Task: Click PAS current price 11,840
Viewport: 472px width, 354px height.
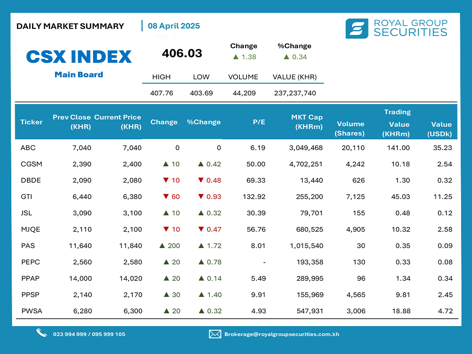Action: 131,246
